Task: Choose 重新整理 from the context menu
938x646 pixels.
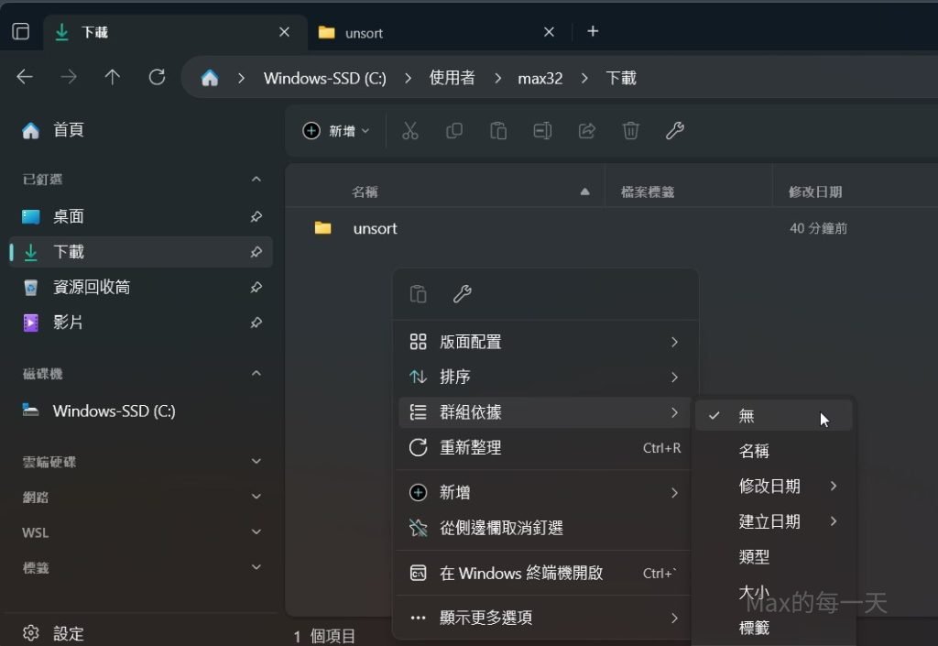Action: tap(470, 448)
